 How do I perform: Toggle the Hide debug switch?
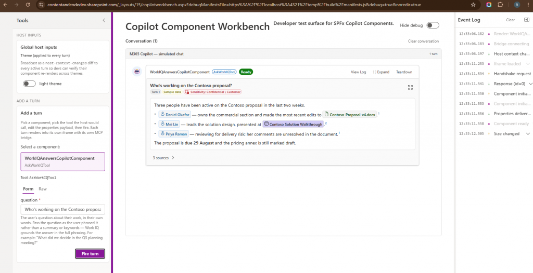tap(433, 25)
